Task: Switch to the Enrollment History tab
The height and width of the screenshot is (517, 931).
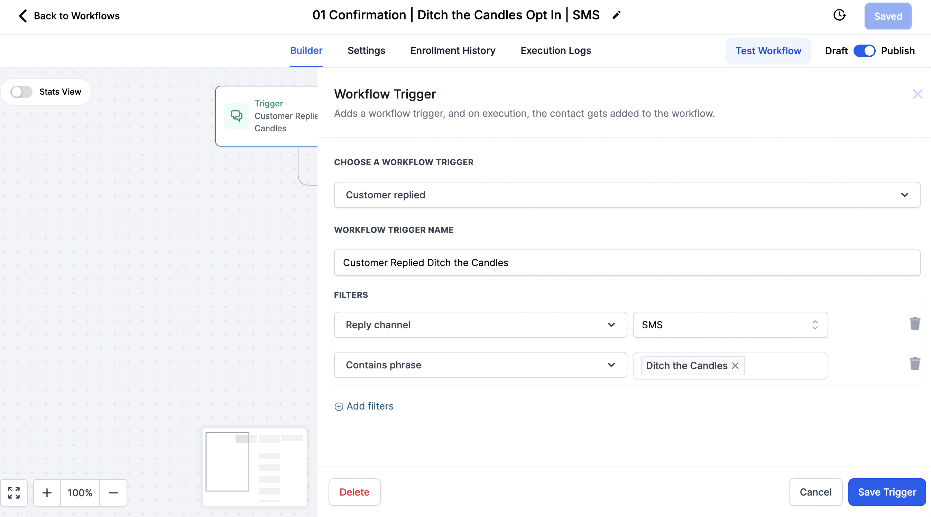Action: (452, 50)
